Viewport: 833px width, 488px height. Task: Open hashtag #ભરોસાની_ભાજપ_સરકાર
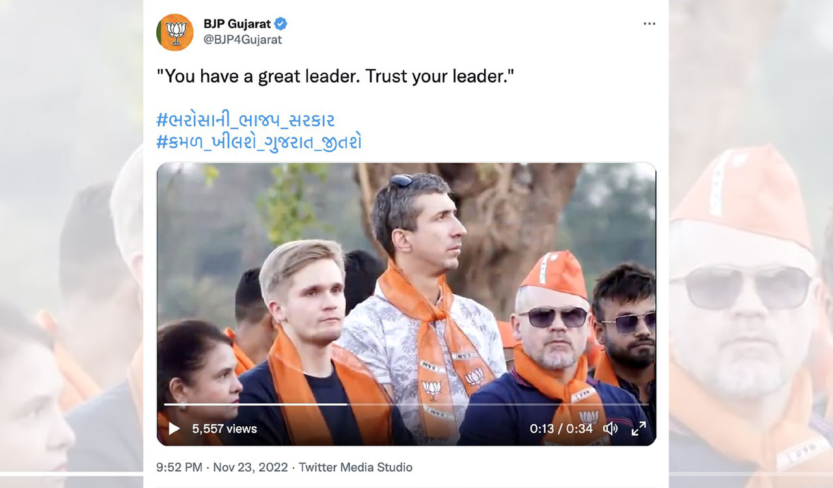click(245, 119)
